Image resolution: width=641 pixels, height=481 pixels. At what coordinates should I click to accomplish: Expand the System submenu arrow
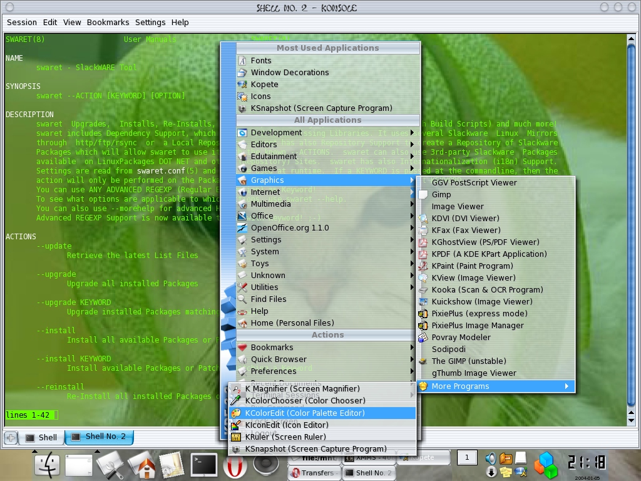[x=412, y=252]
